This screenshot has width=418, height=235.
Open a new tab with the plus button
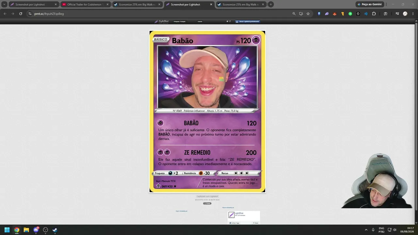271,5
